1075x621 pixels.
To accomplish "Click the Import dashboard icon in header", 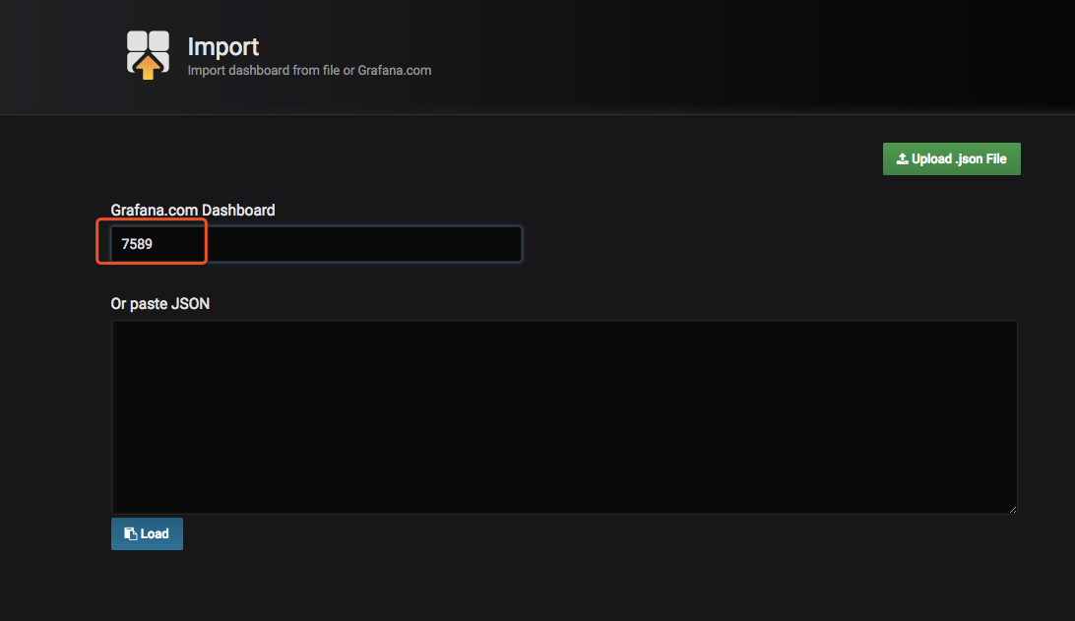I will point(148,55).
